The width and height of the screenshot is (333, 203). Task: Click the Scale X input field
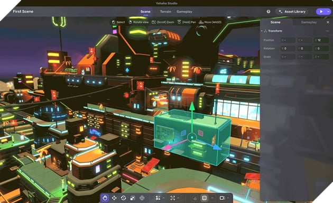[x=288, y=57]
